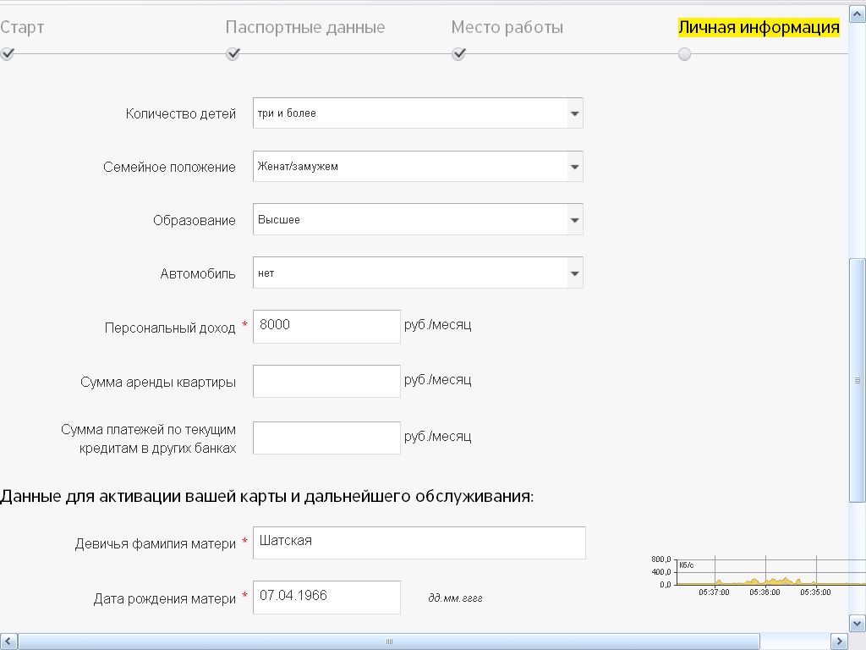866x650 pixels.
Task: Focus the Сумма аренды квартиры field
Action: tap(326, 381)
